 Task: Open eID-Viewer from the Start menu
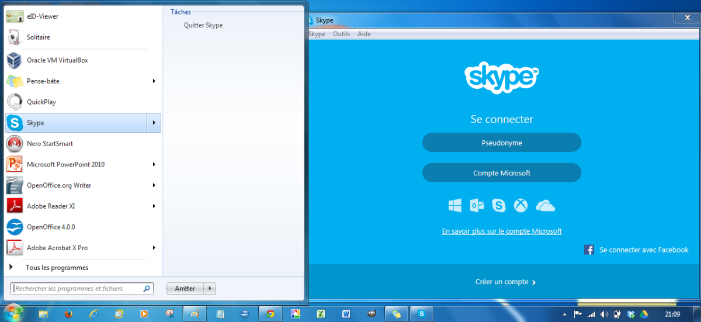click(82, 16)
